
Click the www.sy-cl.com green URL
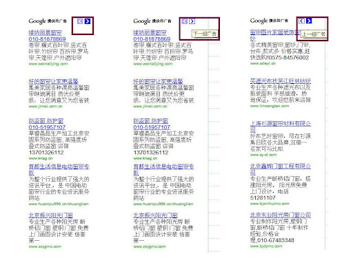point(263,155)
